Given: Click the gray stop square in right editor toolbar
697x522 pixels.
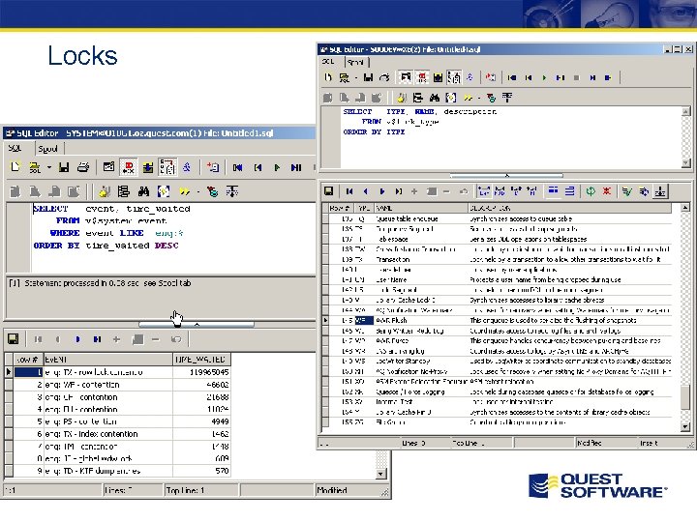Looking at the screenshot, I should [577, 77].
